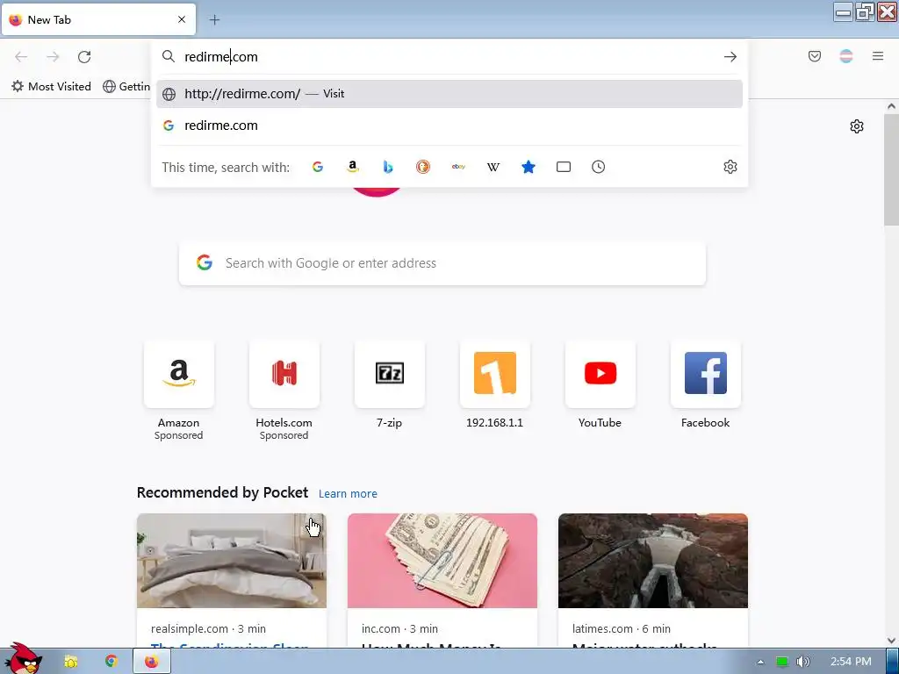Select the New Tab tab
This screenshot has height=674, width=899.
(x=98, y=19)
